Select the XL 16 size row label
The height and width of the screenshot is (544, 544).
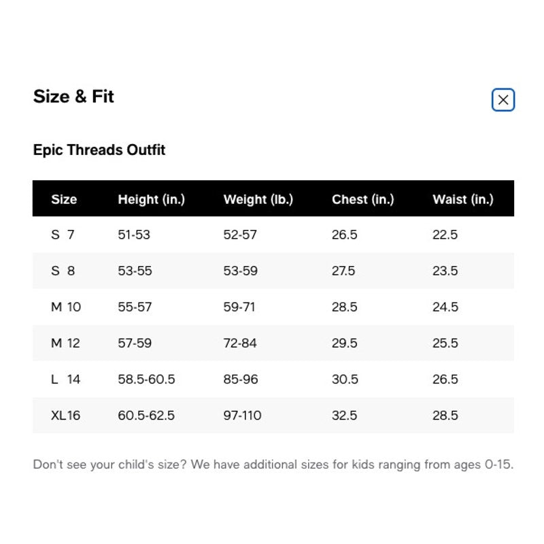click(x=65, y=415)
